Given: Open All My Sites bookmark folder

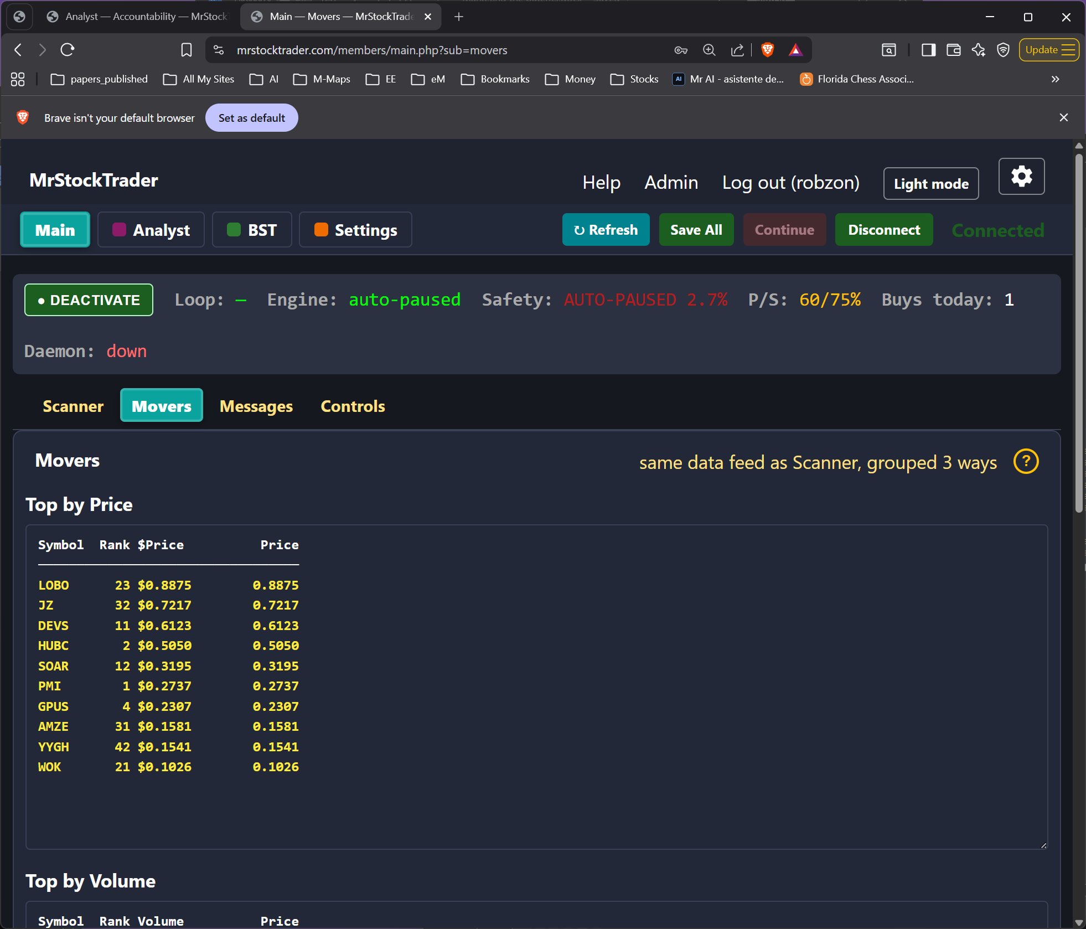Looking at the screenshot, I should tap(199, 79).
